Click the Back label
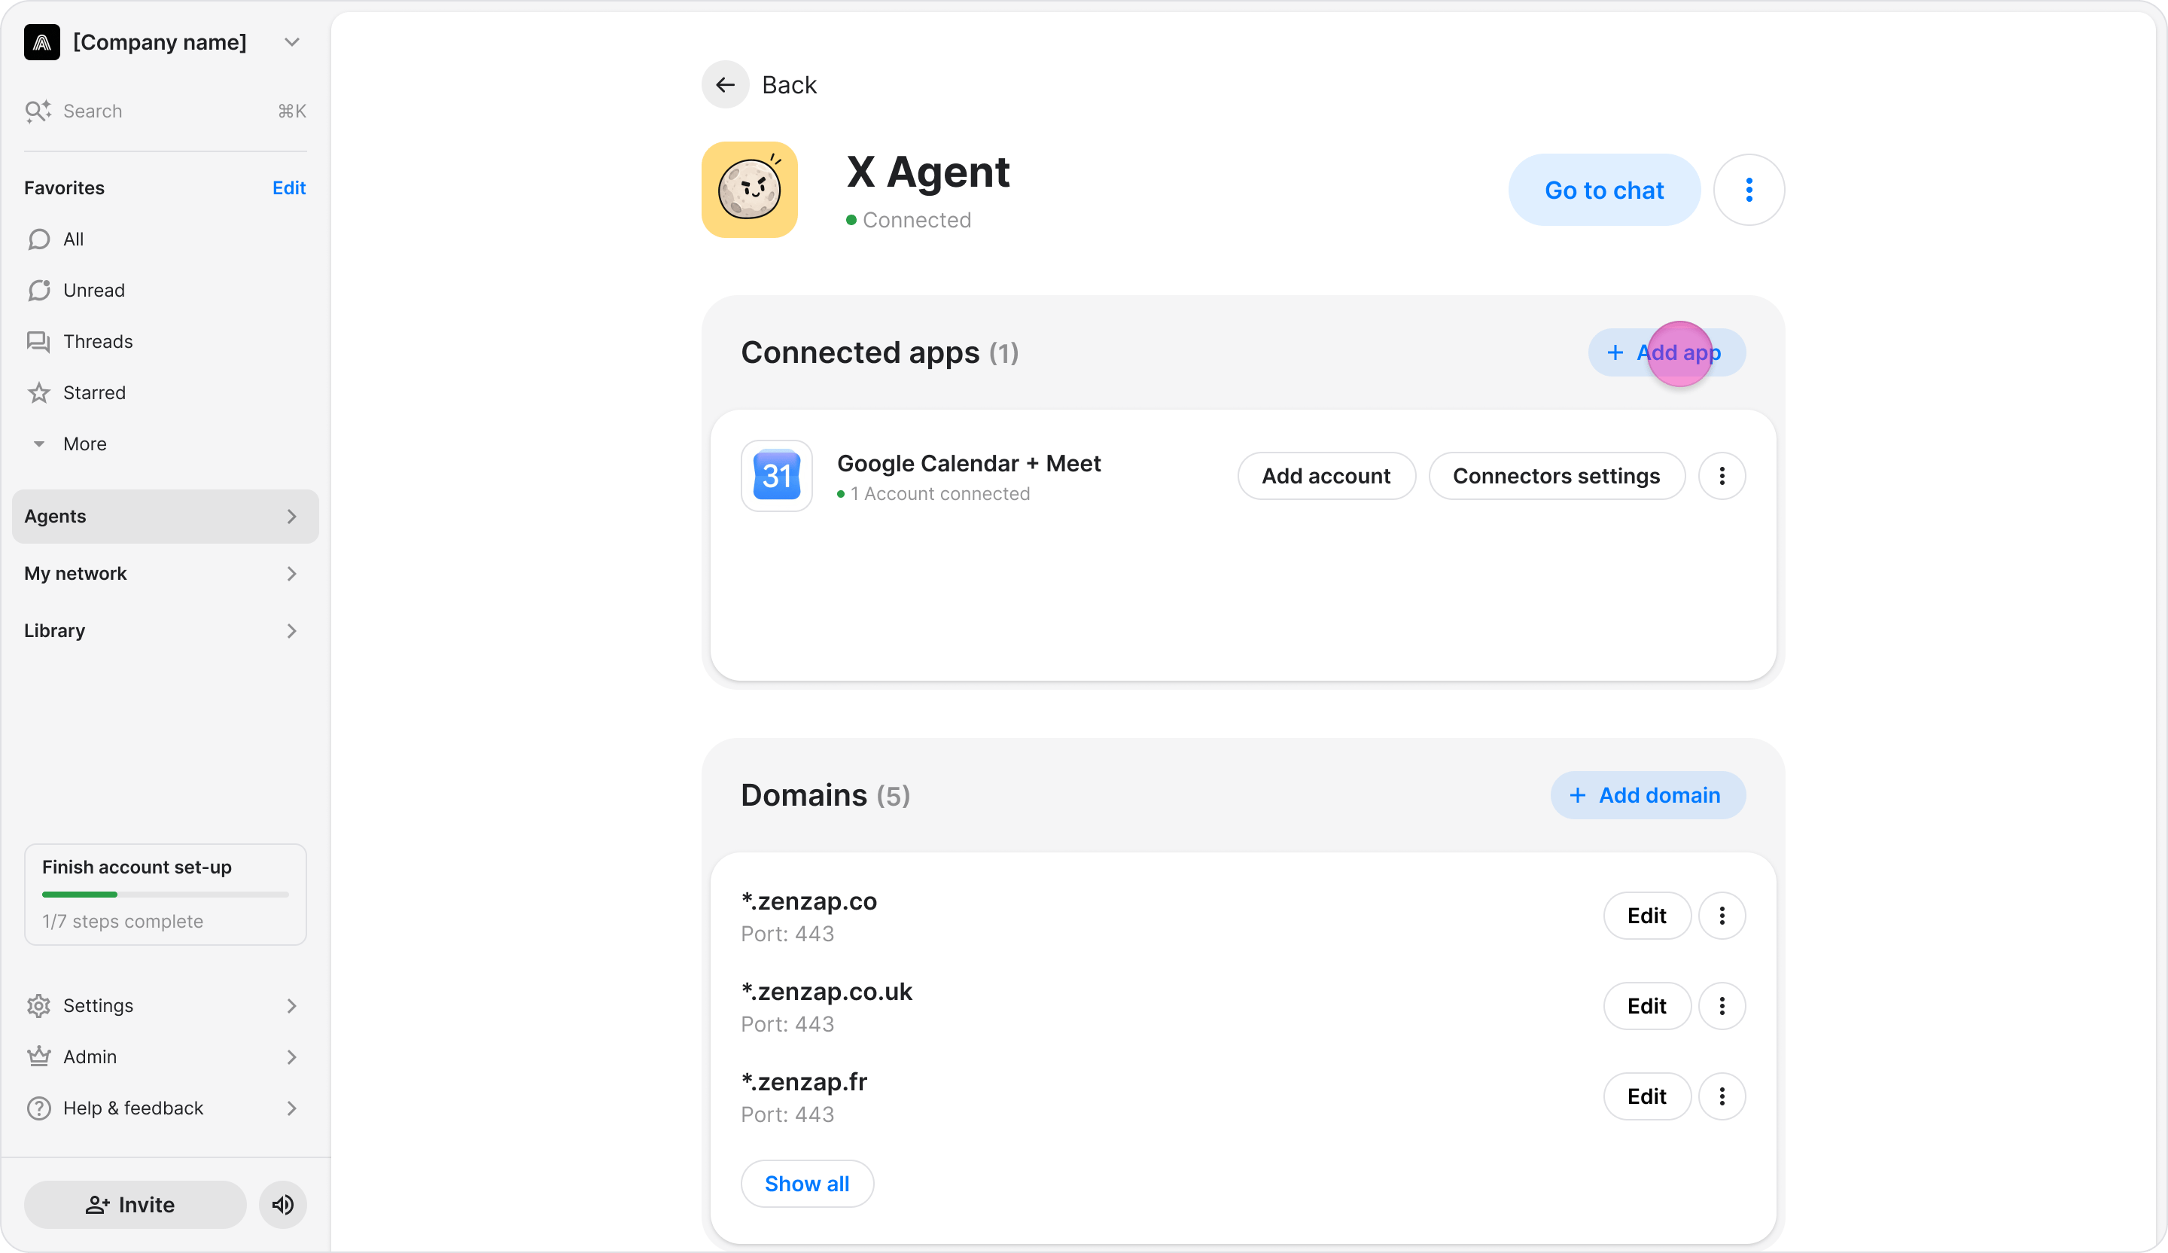This screenshot has height=1253, width=2168. (x=789, y=84)
